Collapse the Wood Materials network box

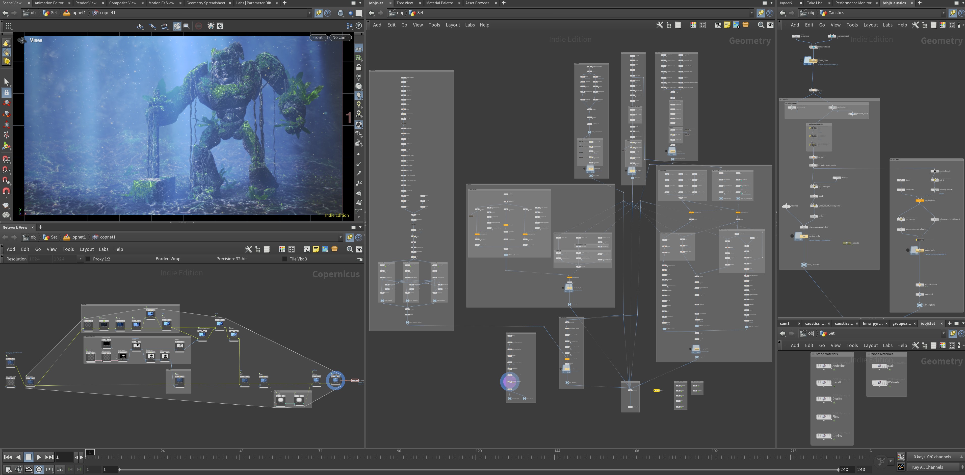(x=869, y=354)
